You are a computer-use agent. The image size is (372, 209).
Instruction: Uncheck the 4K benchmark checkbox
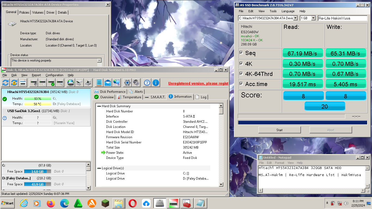(241, 63)
